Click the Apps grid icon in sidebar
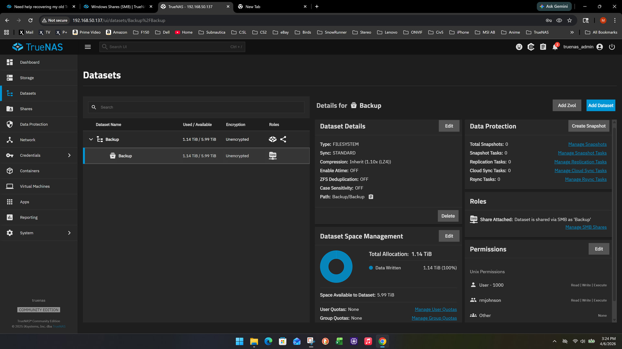The width and height of the screenshot is (622, 349). [10, 202]
